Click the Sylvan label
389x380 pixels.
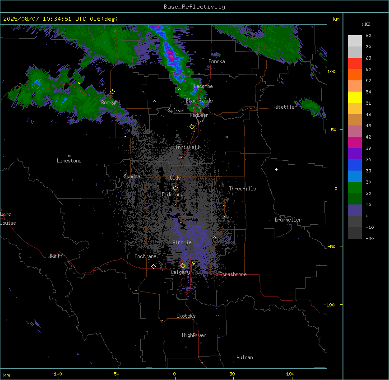(x=176, y=111)
